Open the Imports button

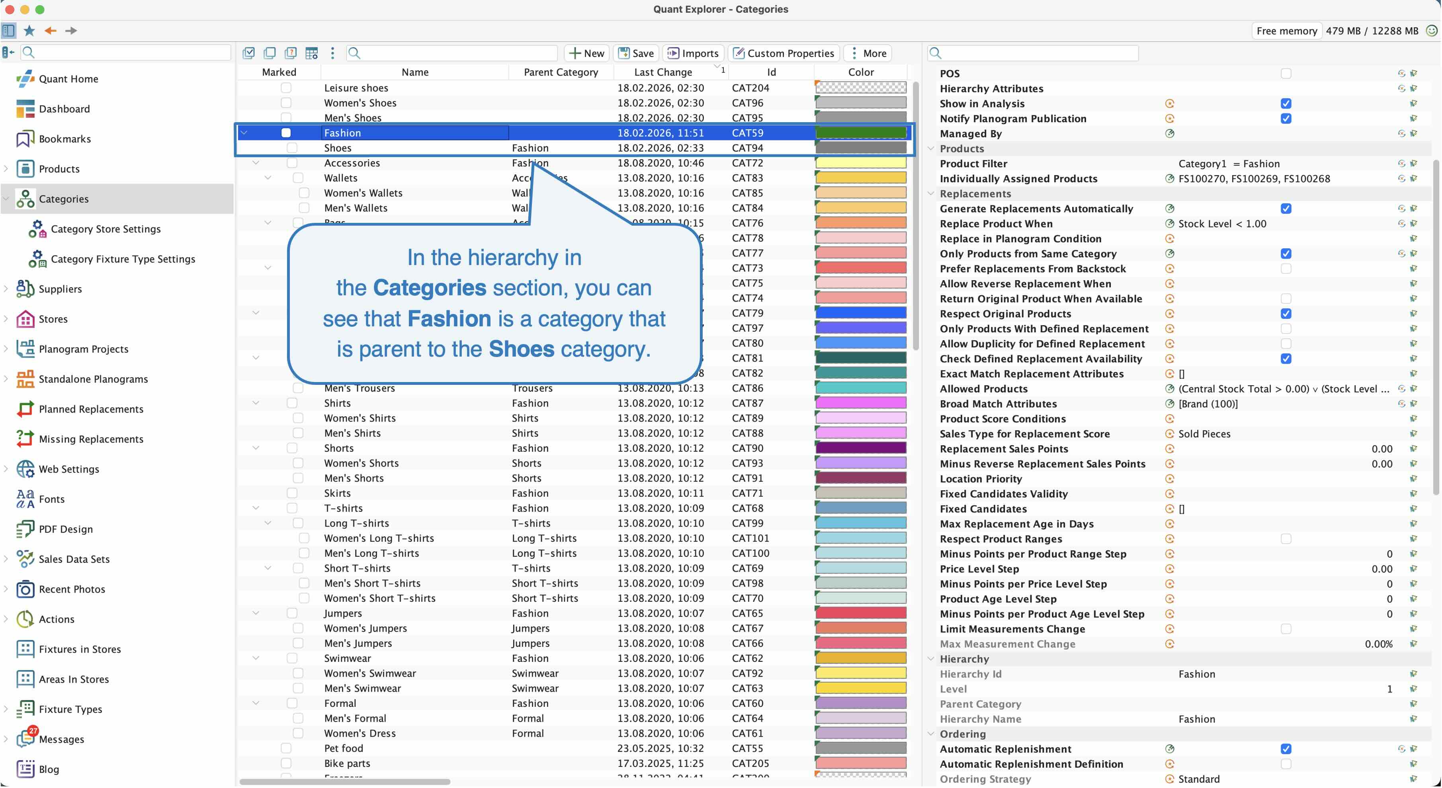click(693, 53)
